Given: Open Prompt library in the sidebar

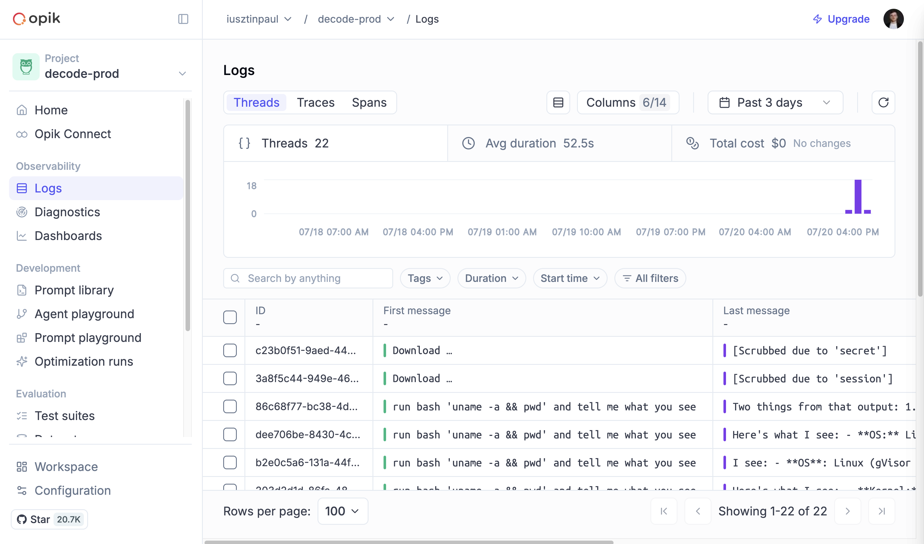Looking at the screenshot, I should [x=96, y=290].
